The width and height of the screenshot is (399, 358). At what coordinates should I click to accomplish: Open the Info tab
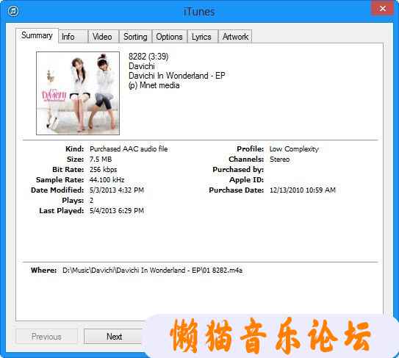pyautogui.click(x=73, y=37)
